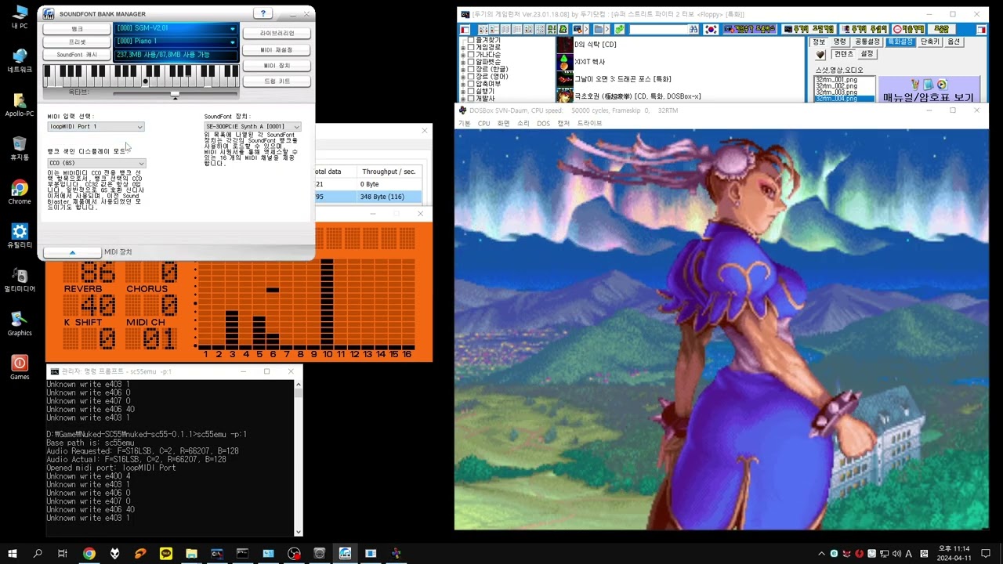Screen dimensions: 1003x564
Task: Click the D의 식탁 game thumbnail
Action: pyautogui.click(x=565, y=44)
